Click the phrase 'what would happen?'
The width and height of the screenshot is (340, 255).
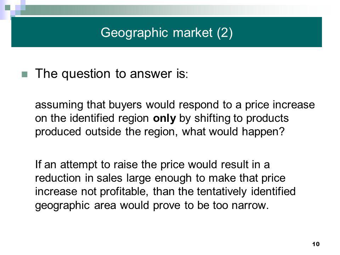[233, 132]
